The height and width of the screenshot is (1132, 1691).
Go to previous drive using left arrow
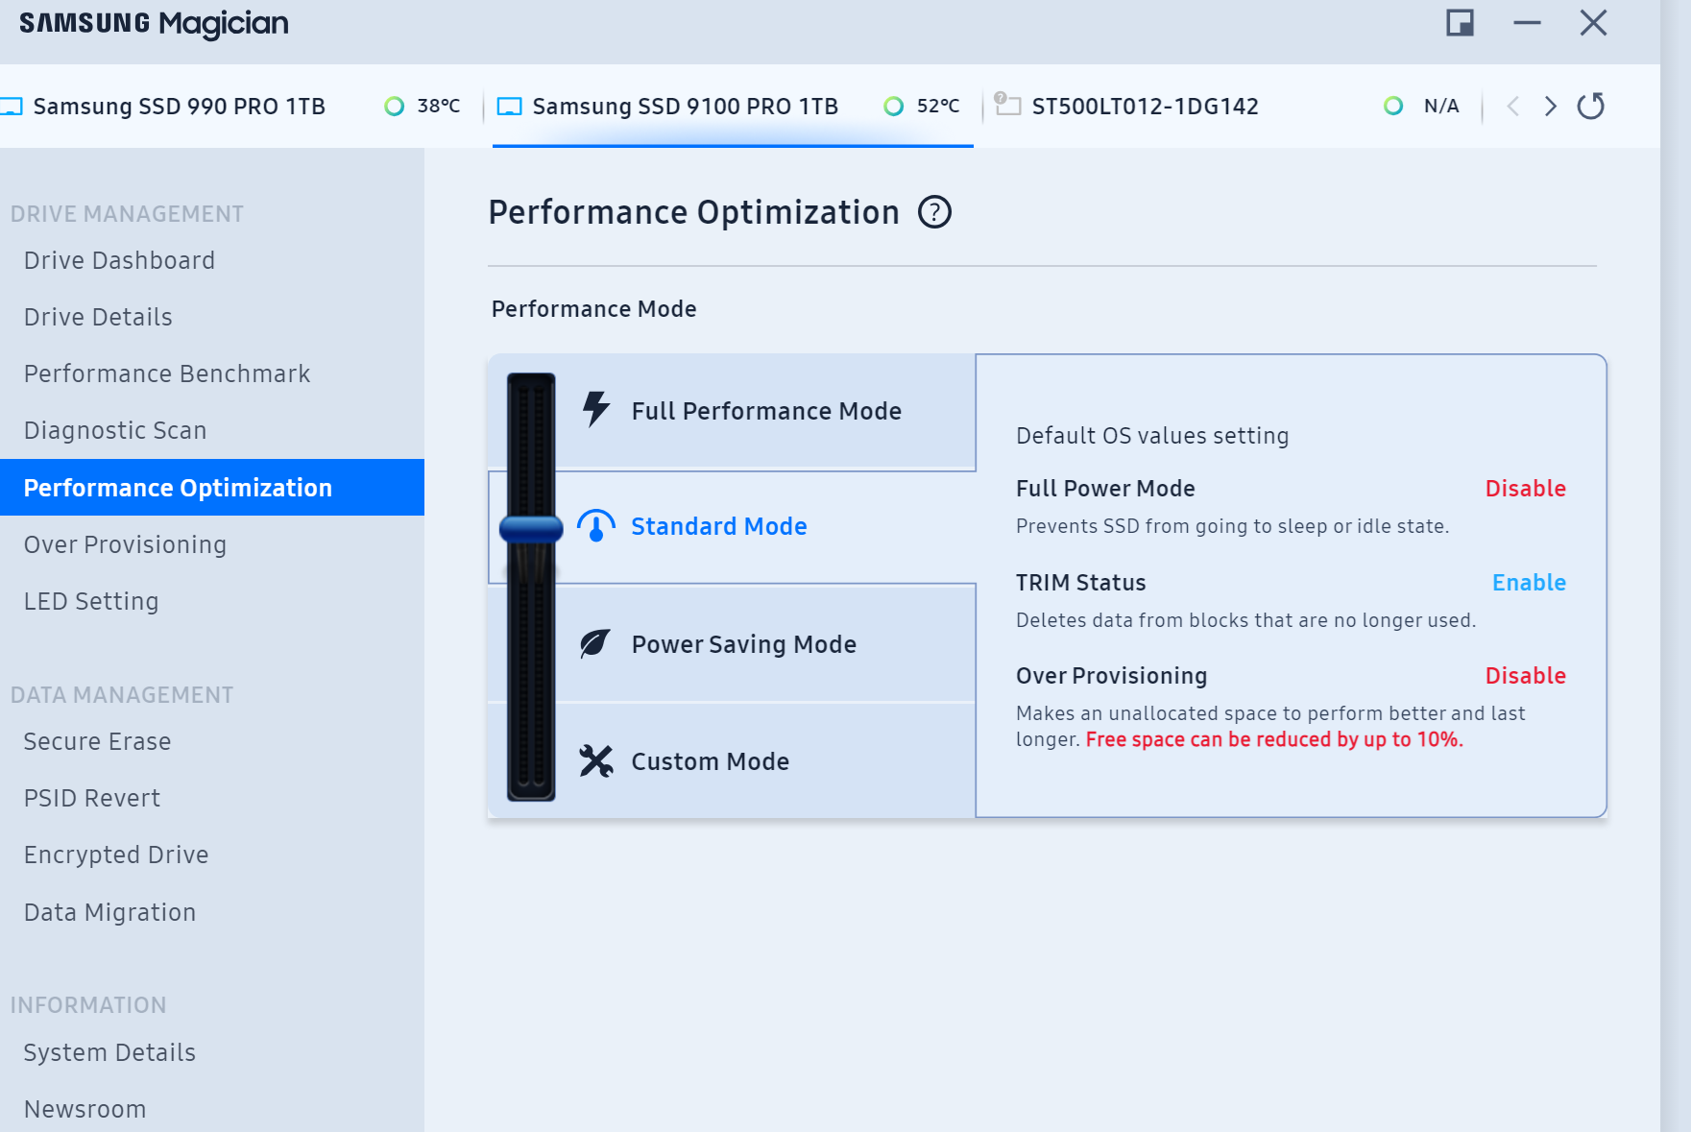[x=1513, y=106]
